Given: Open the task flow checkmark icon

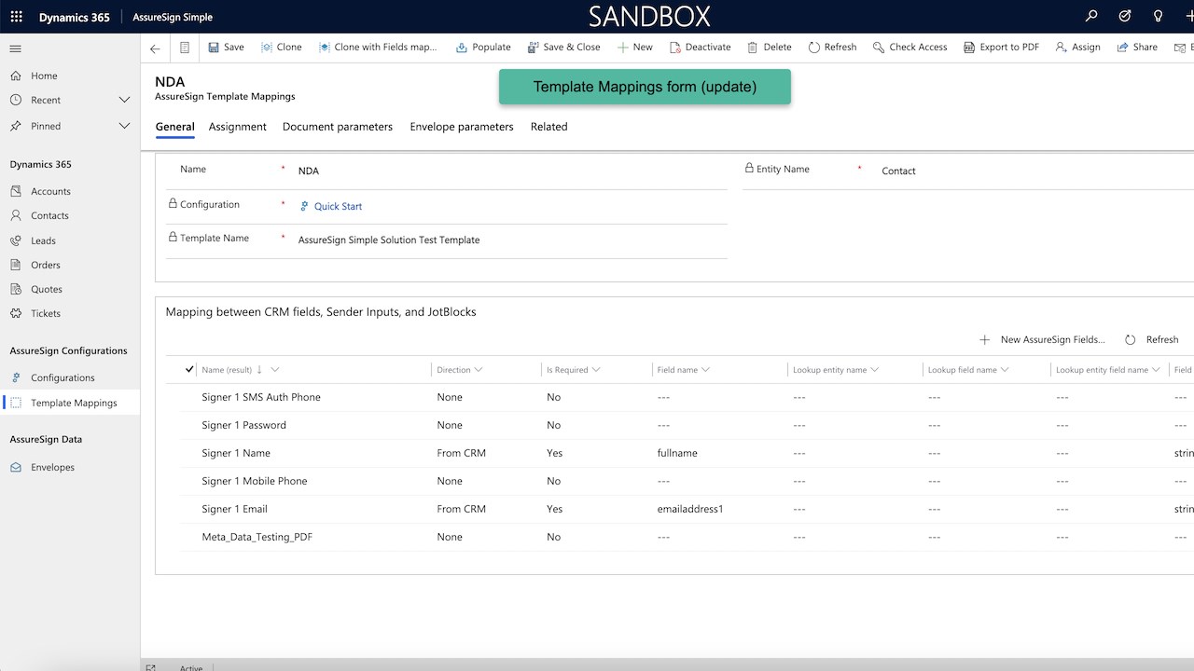Looking at the screenshot, I should click(x=1125, y=17).
